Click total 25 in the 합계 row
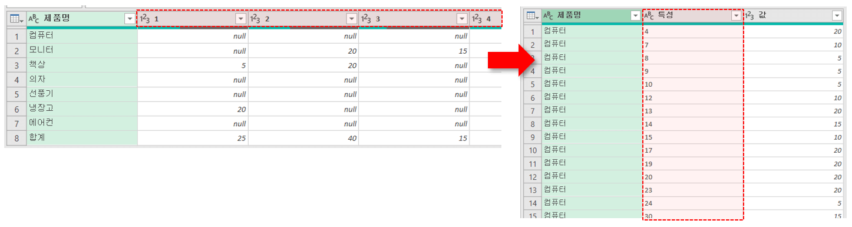852x227 pixels. coord(193,138)
